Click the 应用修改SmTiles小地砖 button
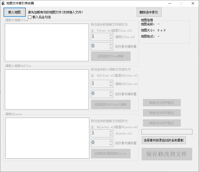 [111, 104]
